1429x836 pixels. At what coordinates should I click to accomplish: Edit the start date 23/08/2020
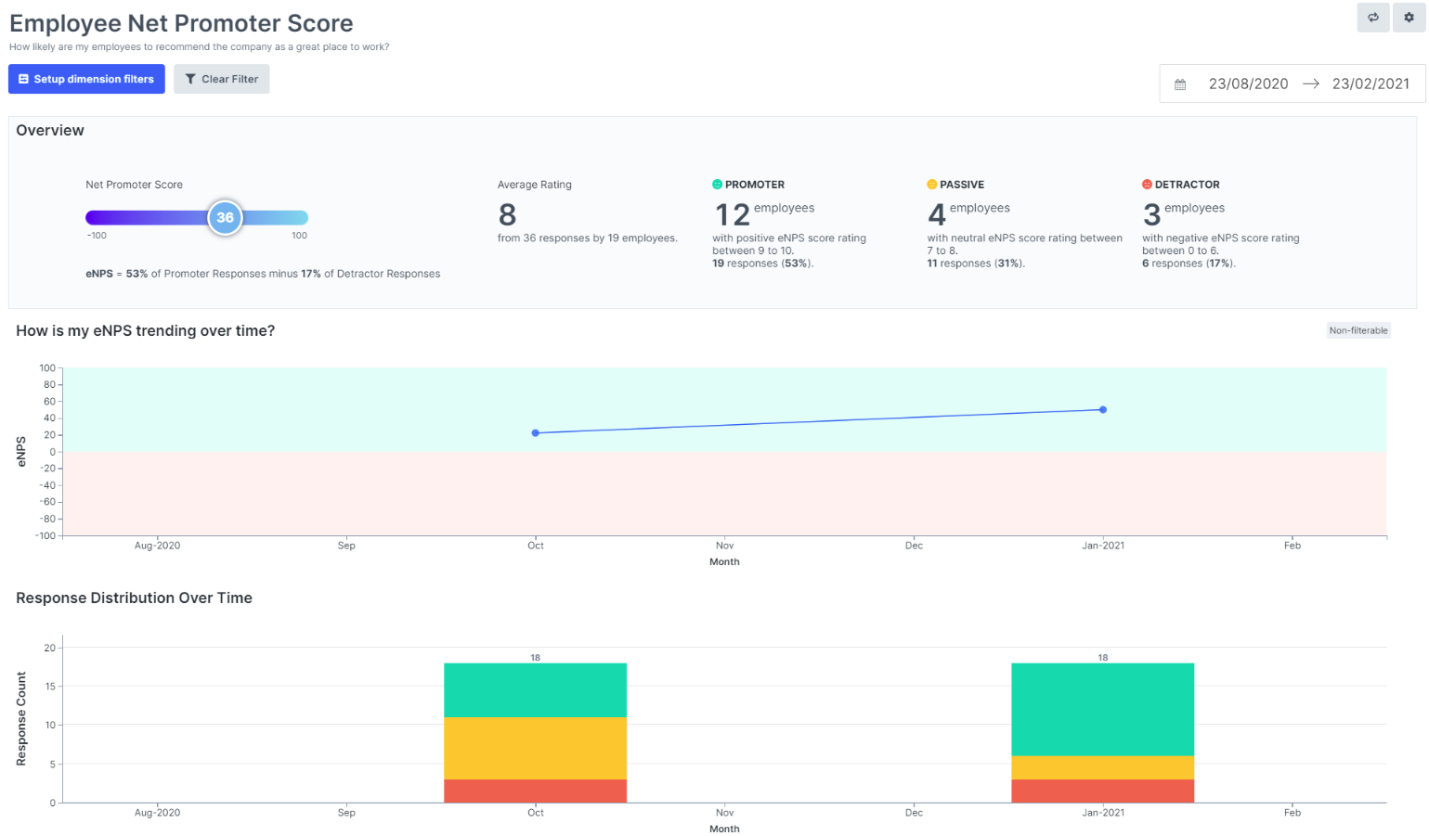point(1247,84)
